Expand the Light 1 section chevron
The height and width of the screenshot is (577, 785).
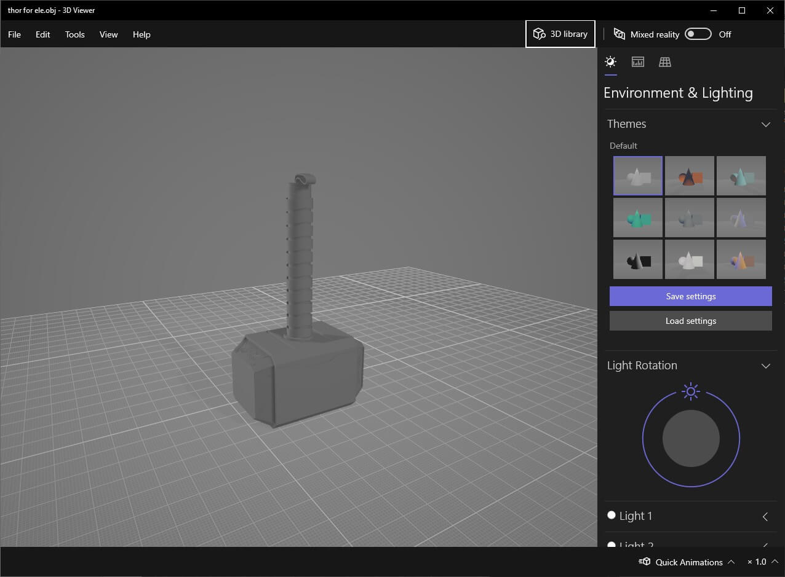pos(765,516)
